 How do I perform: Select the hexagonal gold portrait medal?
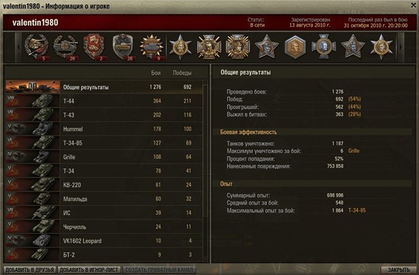295,47
